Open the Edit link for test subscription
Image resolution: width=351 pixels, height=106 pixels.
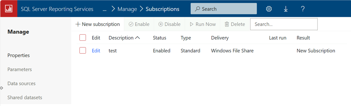click(96, 51)
